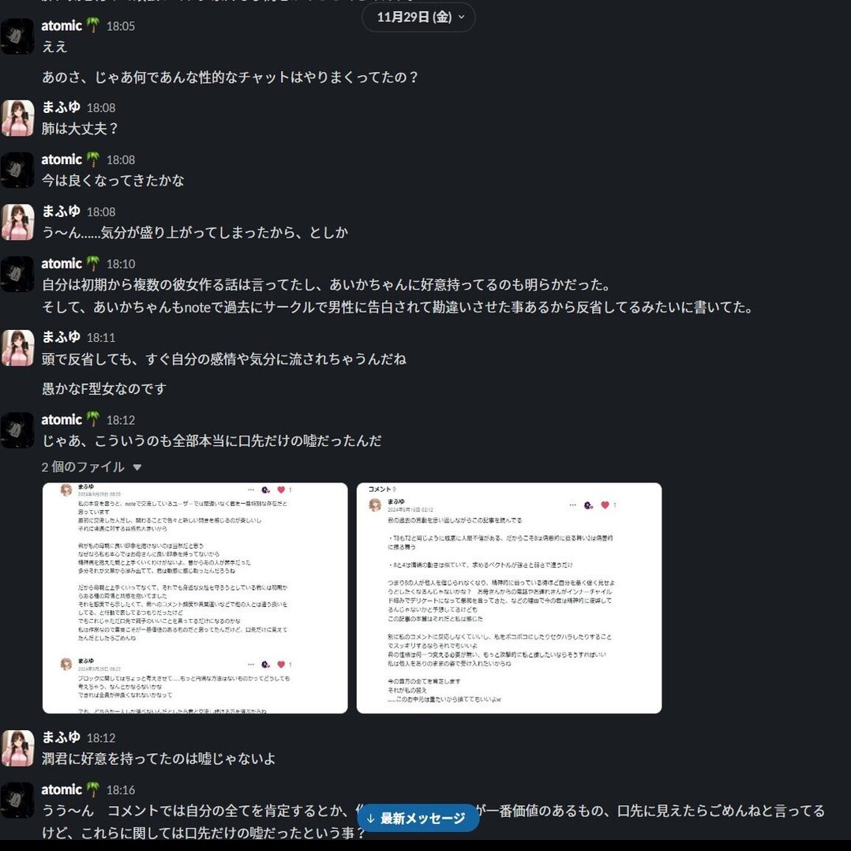
Task: Click atomic's avatar at 18:16 message
Action: 17,800
